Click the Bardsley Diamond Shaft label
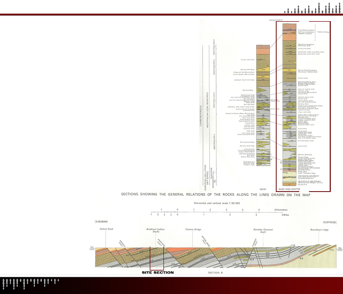The image size is (343, 294). coord(263,231)
